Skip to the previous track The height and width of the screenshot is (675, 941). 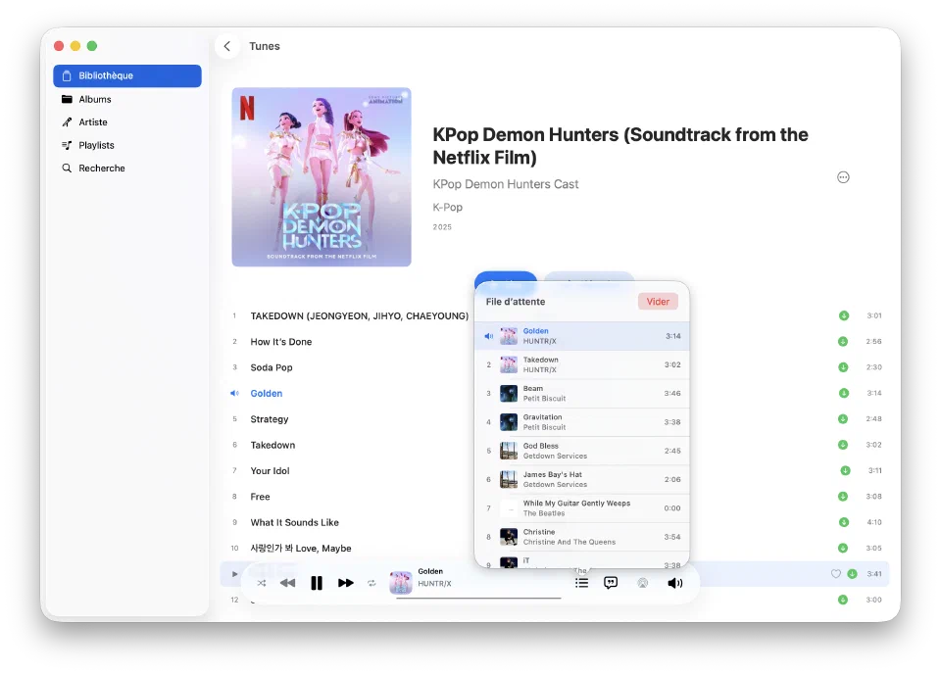(287, 583)
